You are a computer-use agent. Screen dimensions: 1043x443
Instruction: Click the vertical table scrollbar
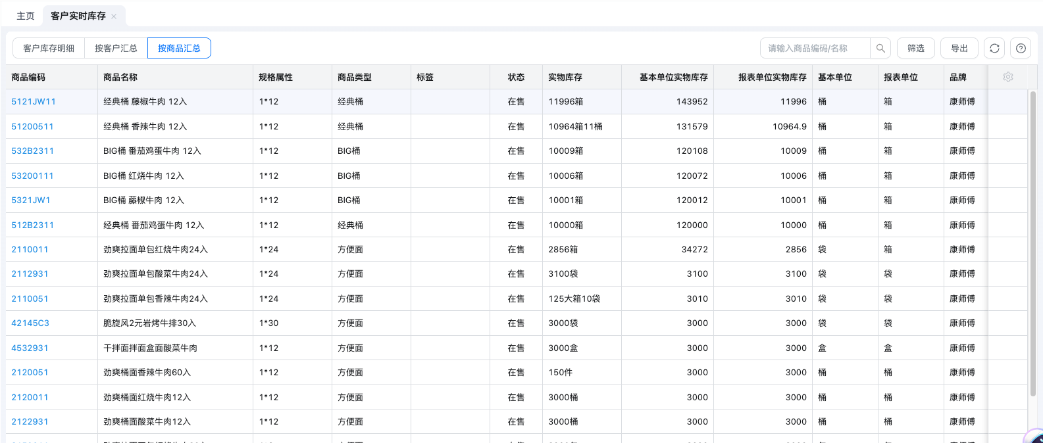[x=1032, y=243]
